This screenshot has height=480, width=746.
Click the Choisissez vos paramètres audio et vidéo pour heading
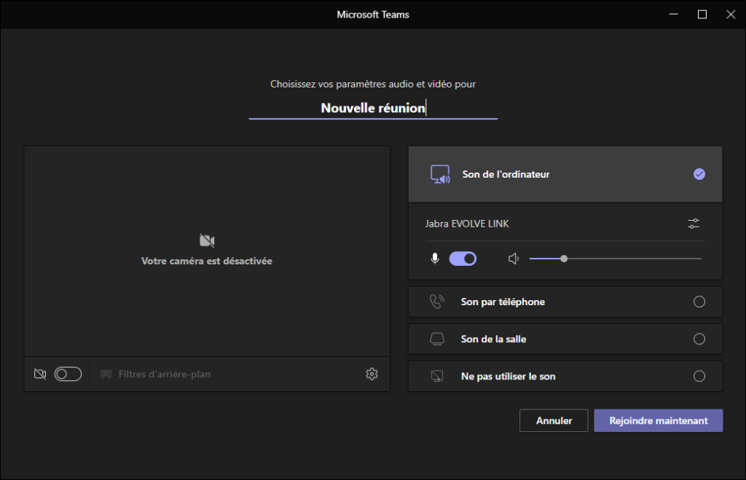pyautogui.click(x=373, y=84)
